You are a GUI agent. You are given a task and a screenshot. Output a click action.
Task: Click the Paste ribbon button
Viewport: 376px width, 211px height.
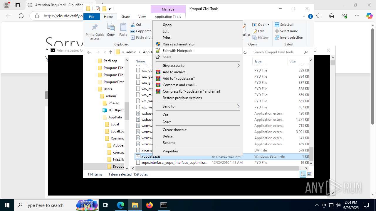[123, 30]
